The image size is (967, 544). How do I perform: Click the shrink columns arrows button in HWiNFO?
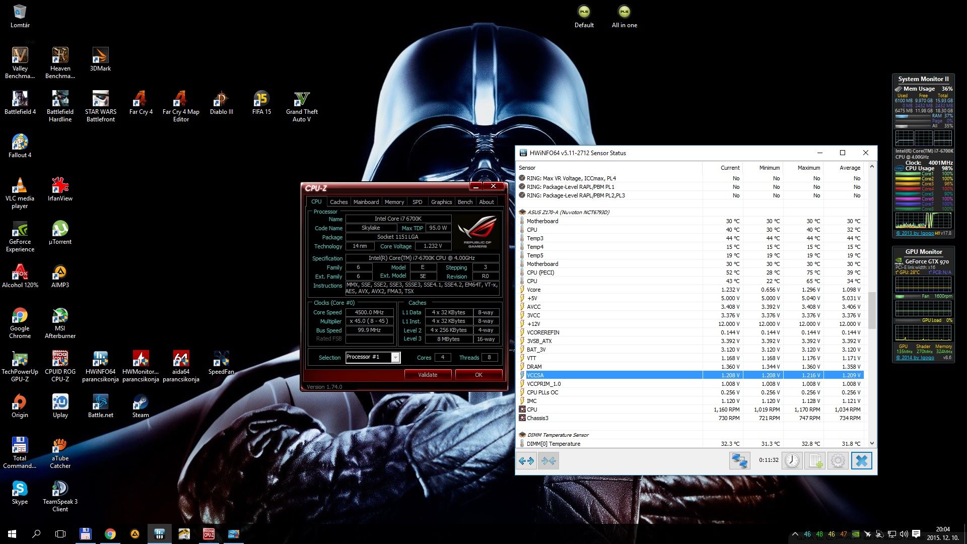pyautogui.click(x=548, y=460)
